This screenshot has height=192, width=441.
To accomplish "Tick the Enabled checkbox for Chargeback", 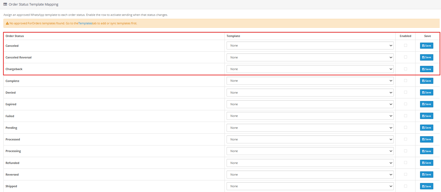I will [x=405, y=69].
